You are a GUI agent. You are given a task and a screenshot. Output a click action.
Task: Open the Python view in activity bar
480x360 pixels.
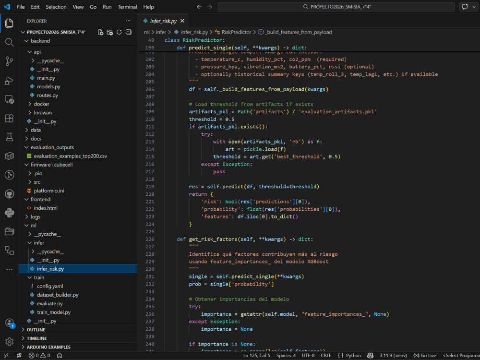[9, 213]
